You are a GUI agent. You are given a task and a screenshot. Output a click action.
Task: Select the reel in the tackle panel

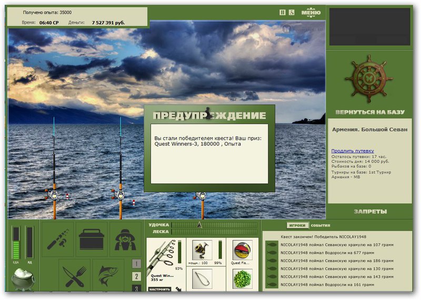pos(202,249)
